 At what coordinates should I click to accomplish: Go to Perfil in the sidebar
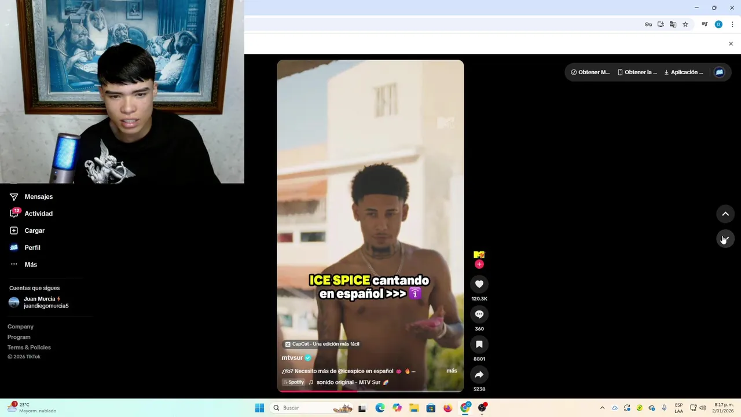(25, 247)
